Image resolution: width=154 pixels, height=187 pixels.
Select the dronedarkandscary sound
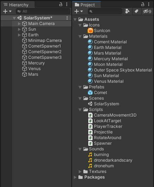[x=113, y=160]
